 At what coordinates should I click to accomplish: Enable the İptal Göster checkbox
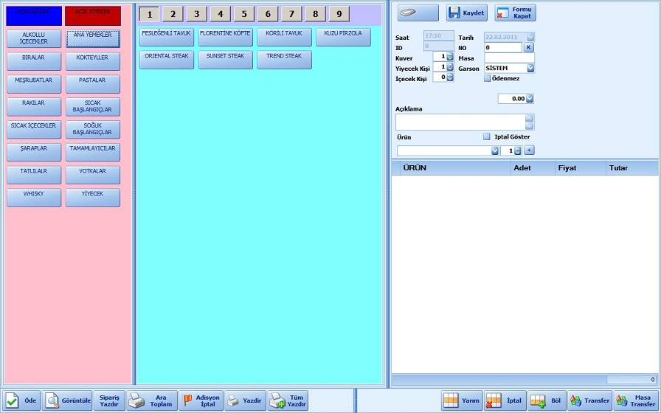487,136
